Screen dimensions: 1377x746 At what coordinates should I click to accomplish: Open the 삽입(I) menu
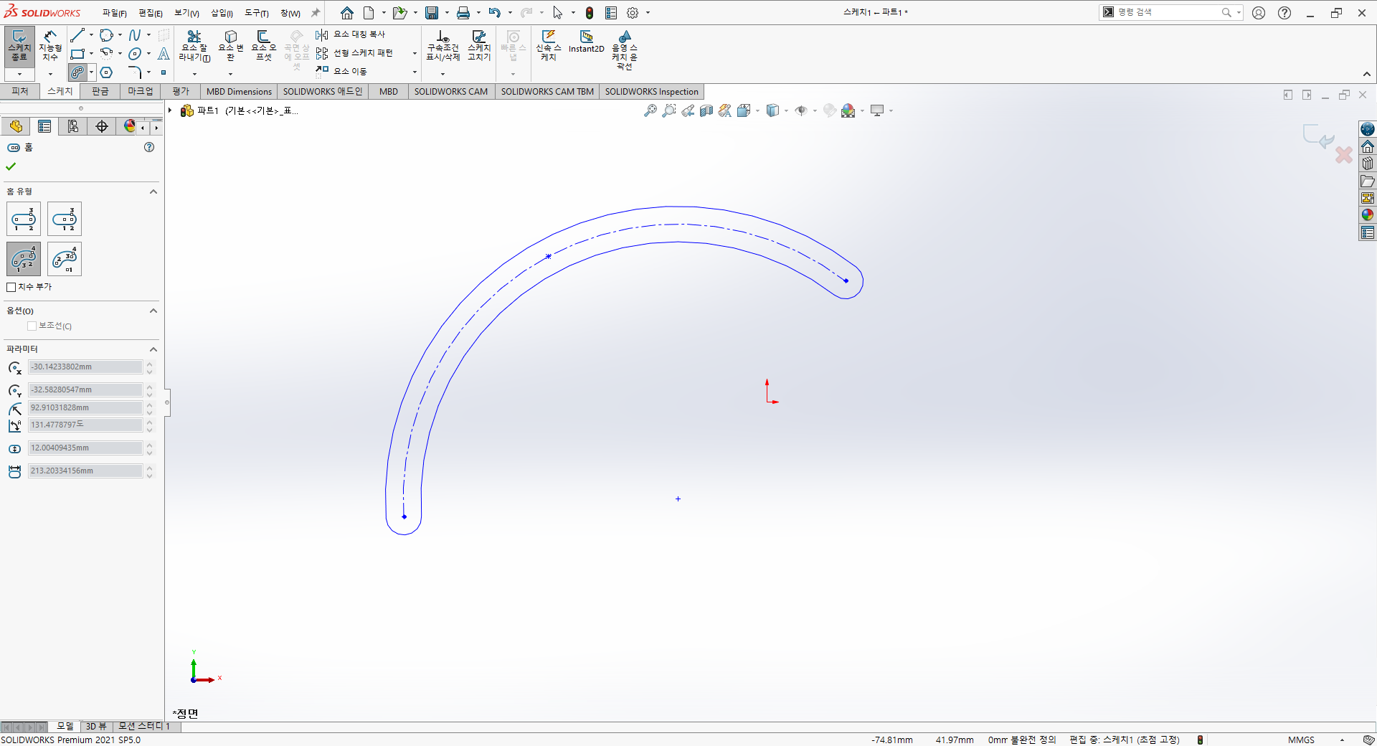(x=222, y=13)
